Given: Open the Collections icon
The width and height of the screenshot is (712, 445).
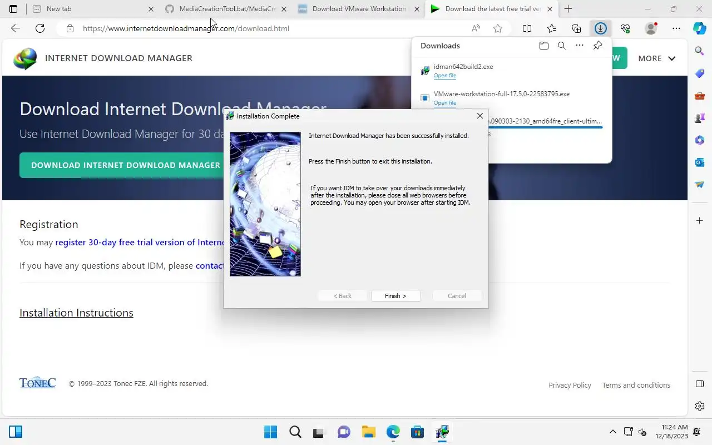Looking at the screenshot, I should coord(576,28).
